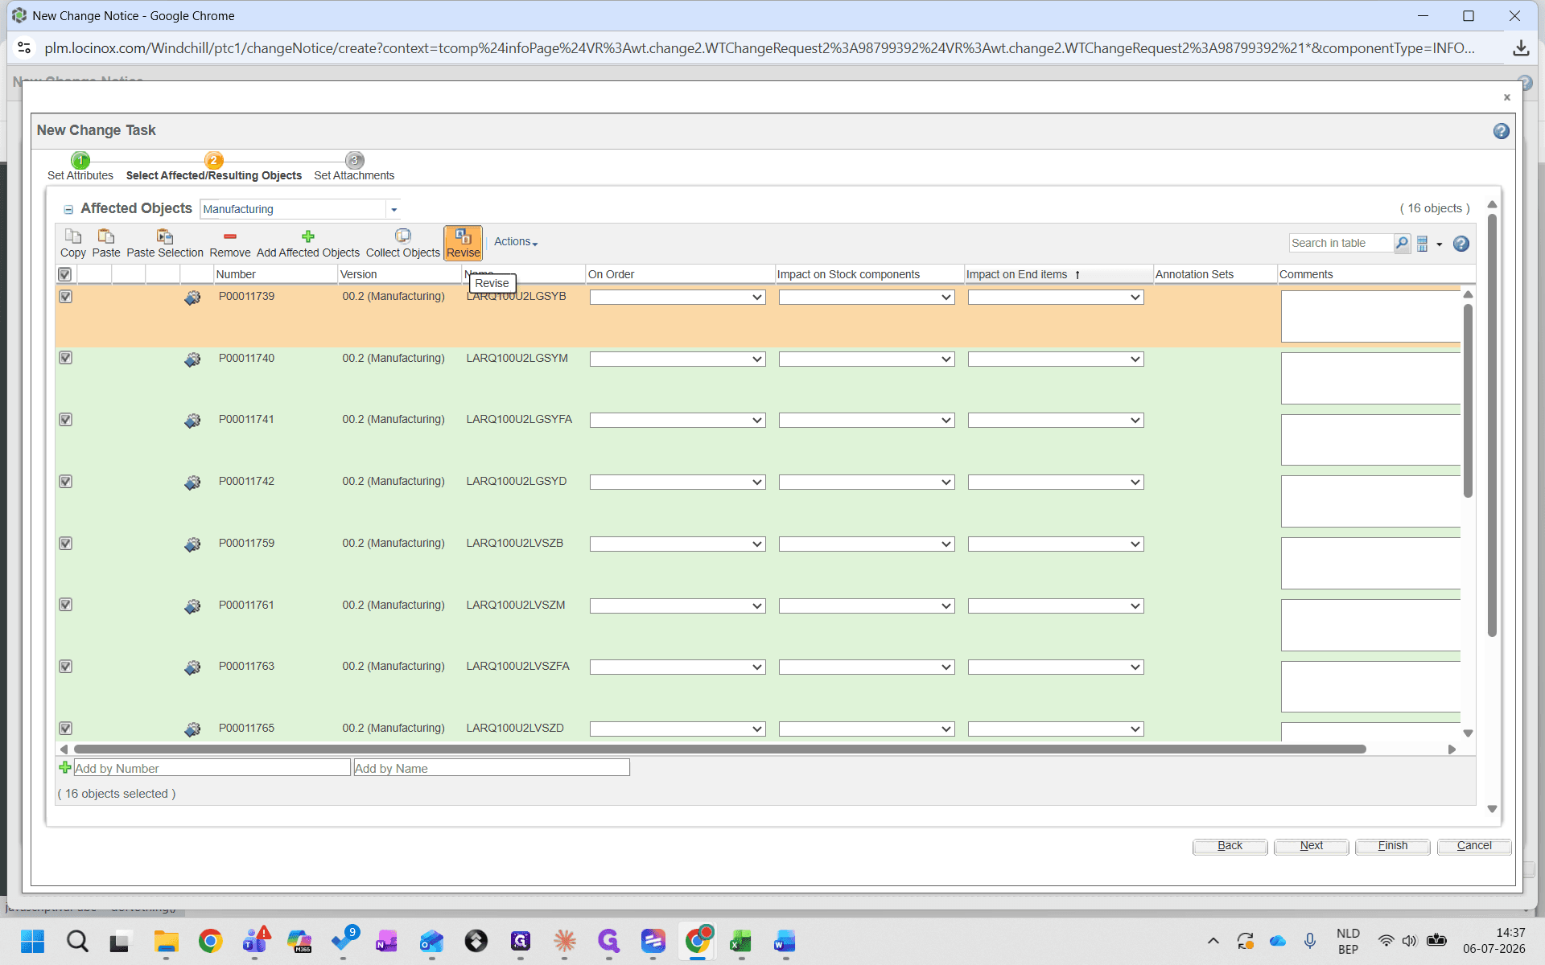Click the table horizontal scrollbar

point(720,749)
